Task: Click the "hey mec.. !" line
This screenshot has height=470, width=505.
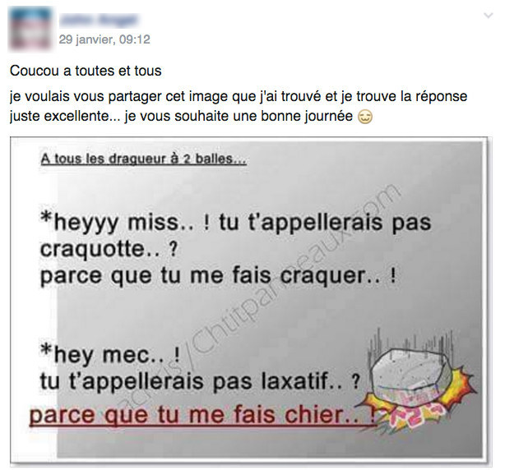Action: [x=110, y=354]
